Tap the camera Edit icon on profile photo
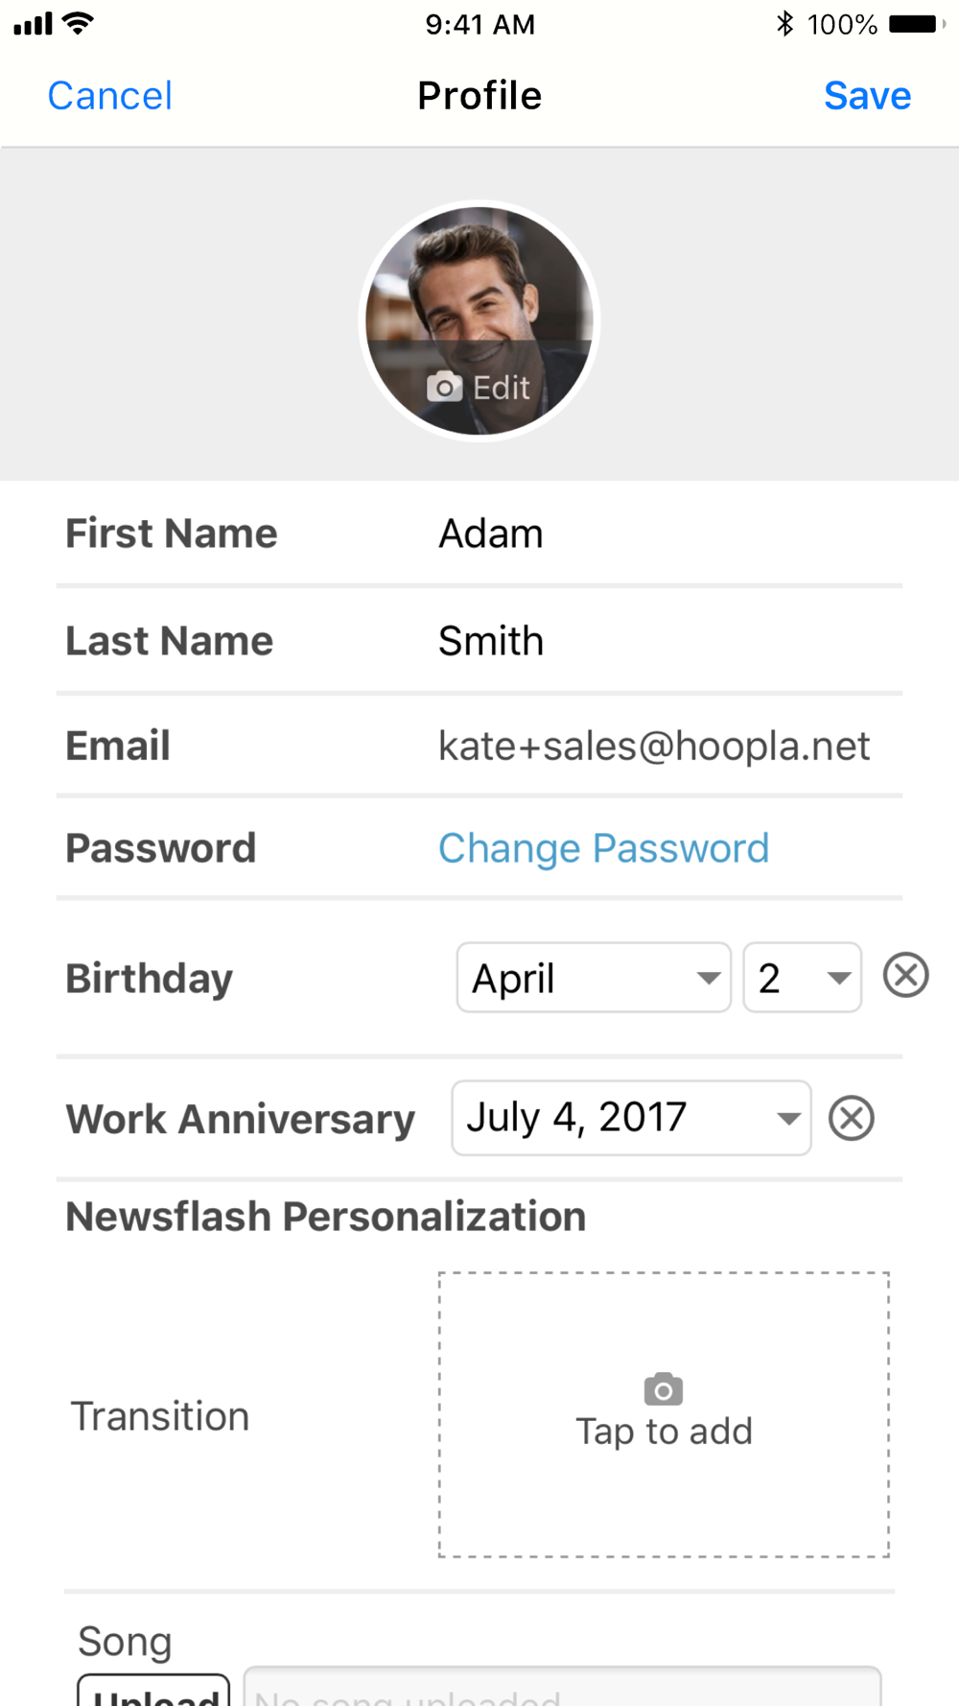Screen dimensions: 959x1706 pyautogui.click(x=445, y=387)
